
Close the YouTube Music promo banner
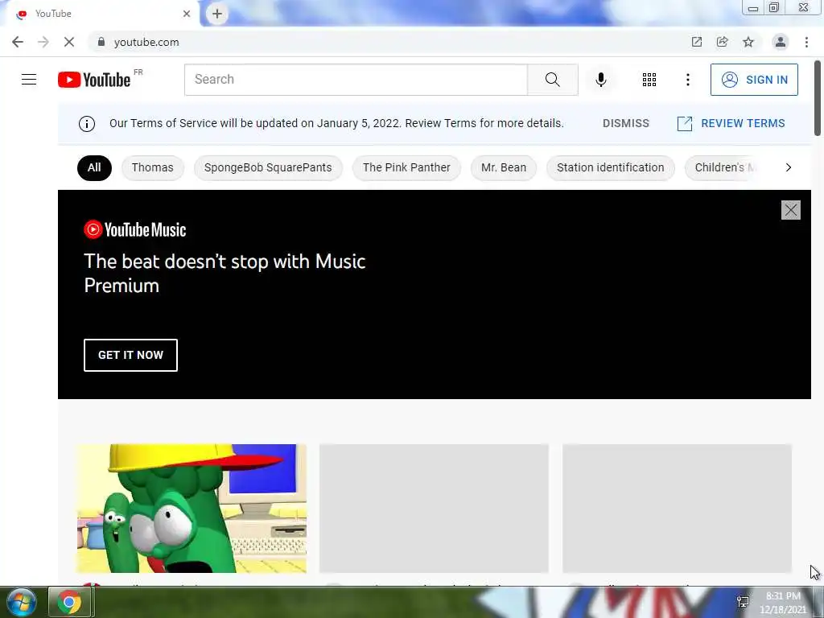coord(790,210)
